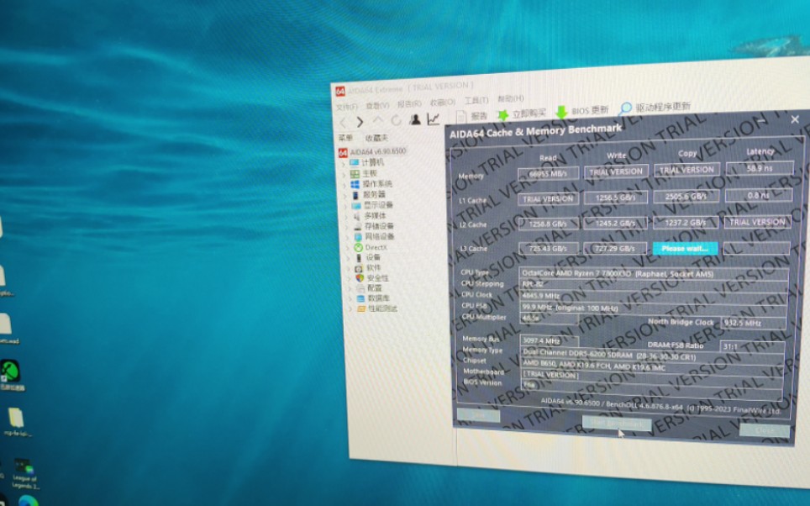The height and width of the screenshot is (506, 810).
Task: Expand the 安全性 tree chevron
Action: click(350, 278)
